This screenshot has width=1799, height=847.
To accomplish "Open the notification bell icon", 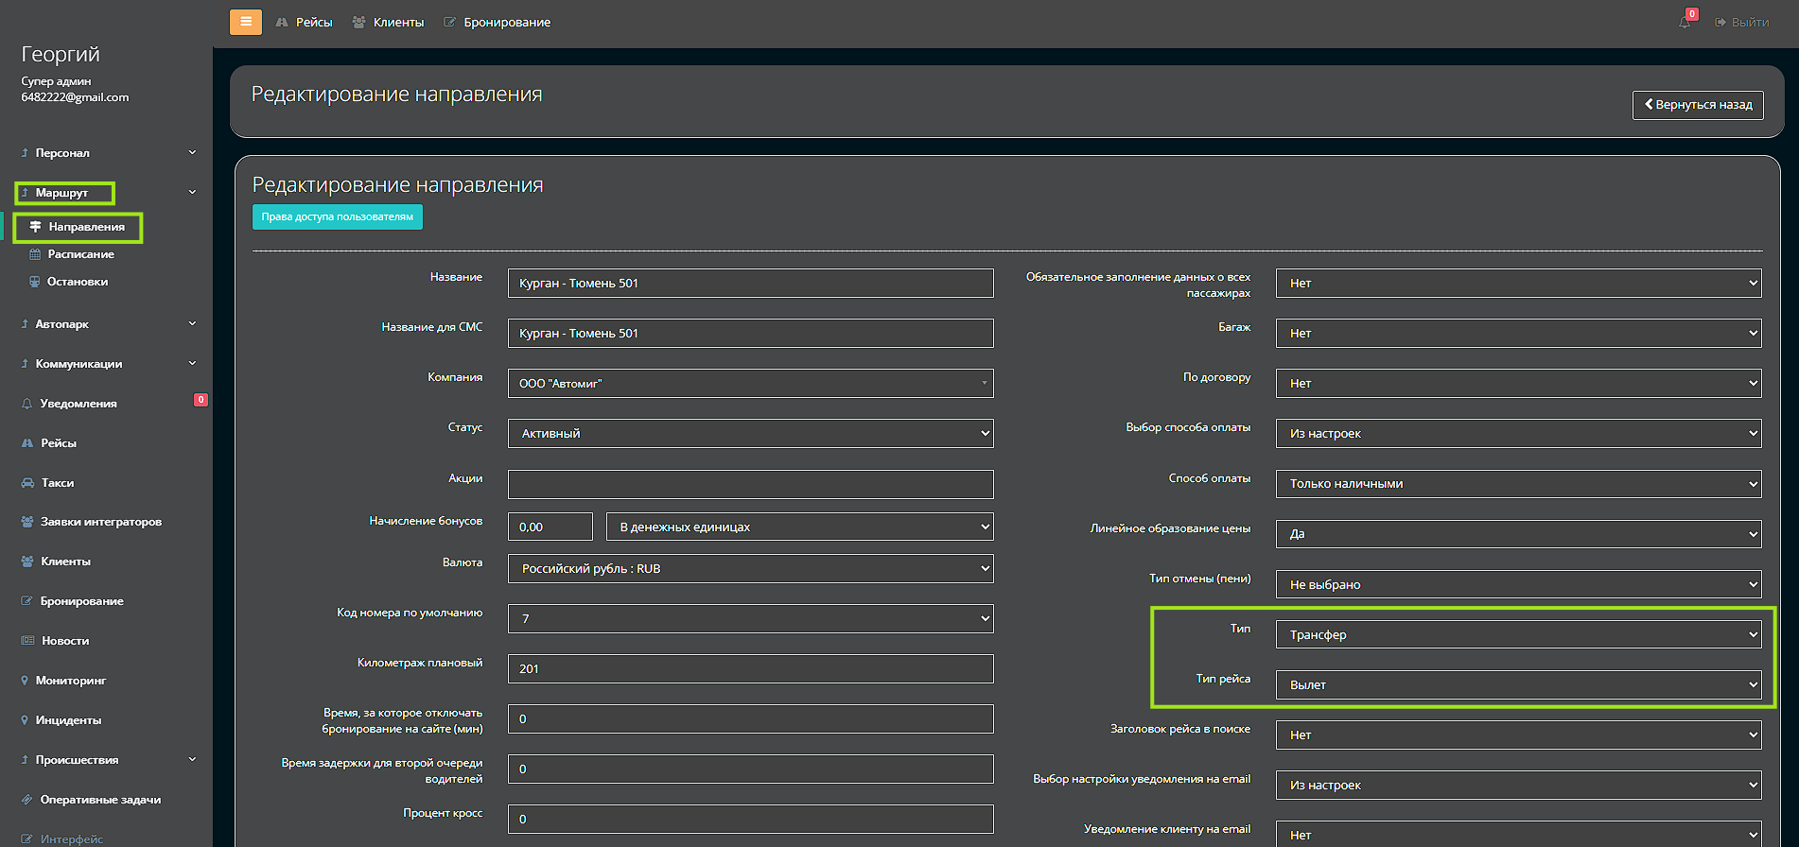I will [x=1685, y=22].
